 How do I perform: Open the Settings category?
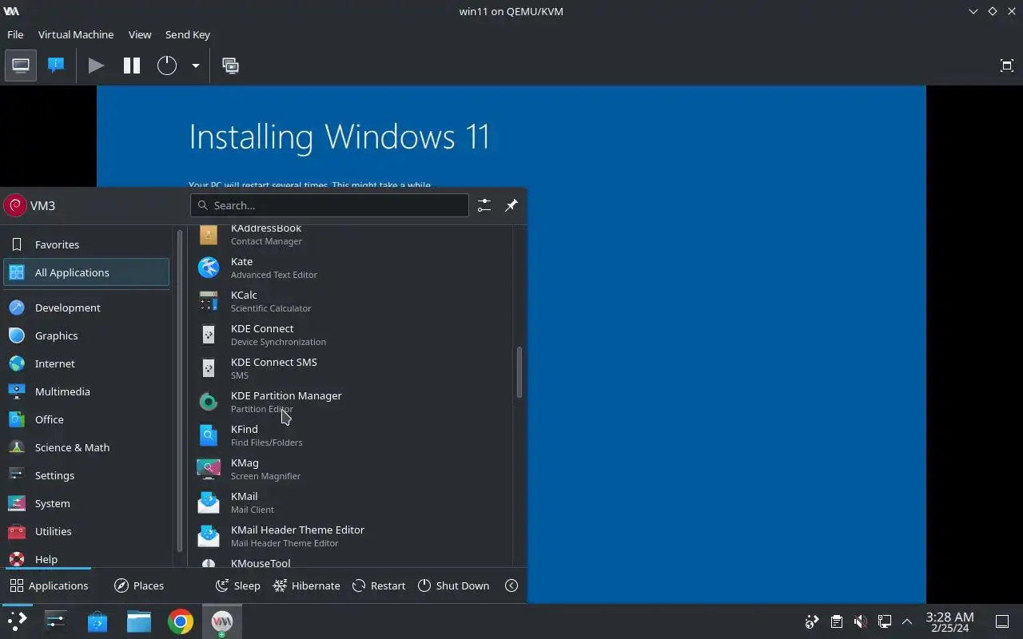point(86,475)
